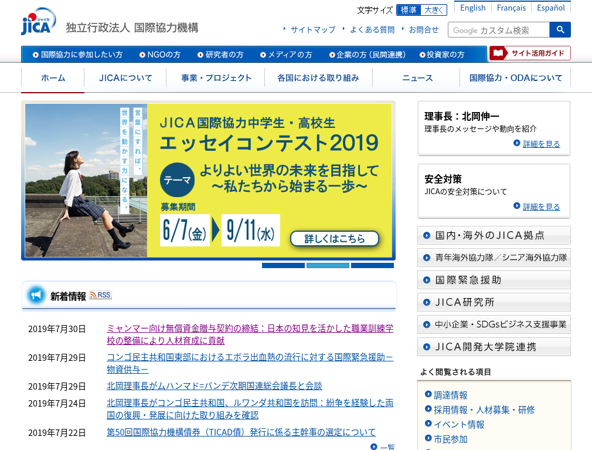This screenshot has height=450, width=592.
Task: Click the JICA logo
Action: 39,22
